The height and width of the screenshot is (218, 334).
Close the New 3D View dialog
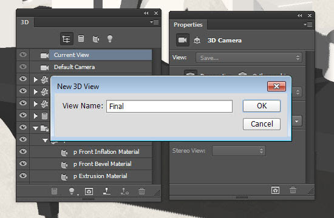pyautogui.click(x=276, y=86)
